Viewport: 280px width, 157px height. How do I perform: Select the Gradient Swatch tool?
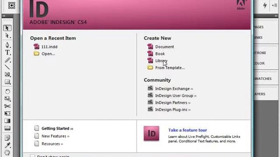(x=7, y=121)
